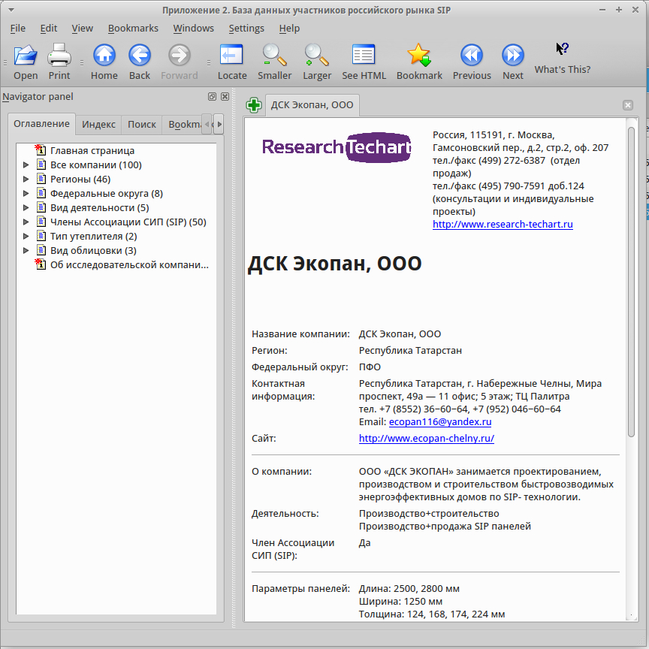Select Об исследовательской компании tree item
Image resolution: width=649 pixels, height=649 pixels.
coord(129,265)
